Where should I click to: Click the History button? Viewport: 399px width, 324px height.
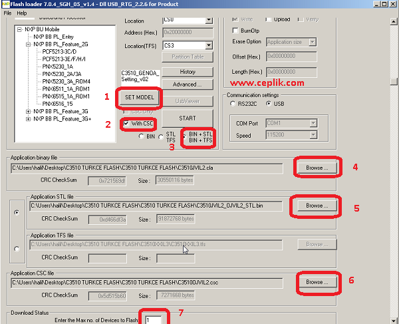pos(188,72)
